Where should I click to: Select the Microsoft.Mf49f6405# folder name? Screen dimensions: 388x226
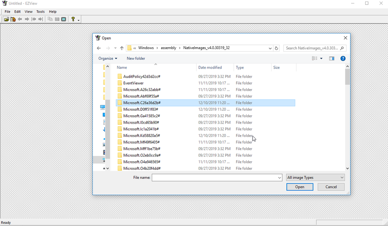point(141,142)
